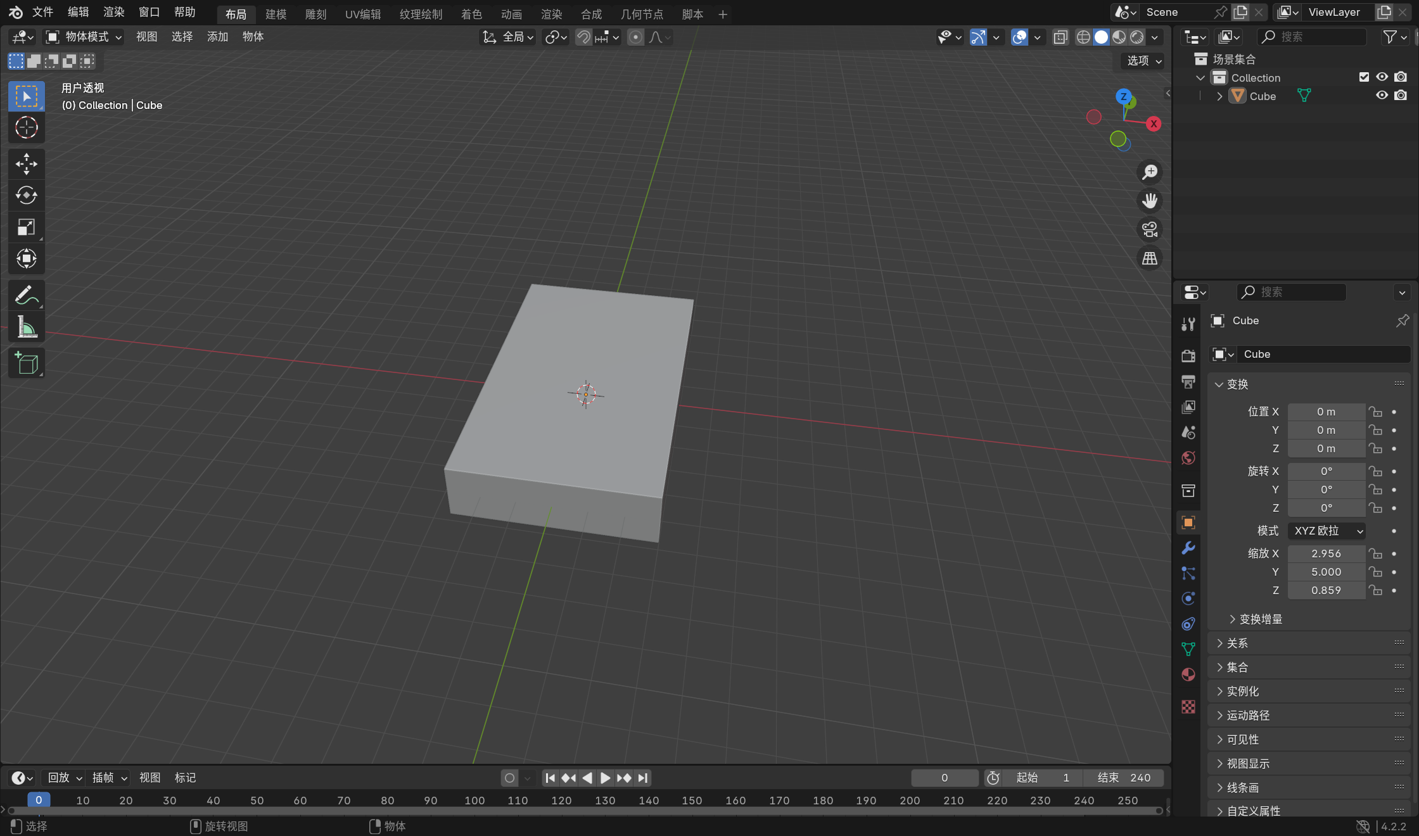Open the 物体模式 mode dropdown
Screen dimensions: 1419x836
coord(84,37)
